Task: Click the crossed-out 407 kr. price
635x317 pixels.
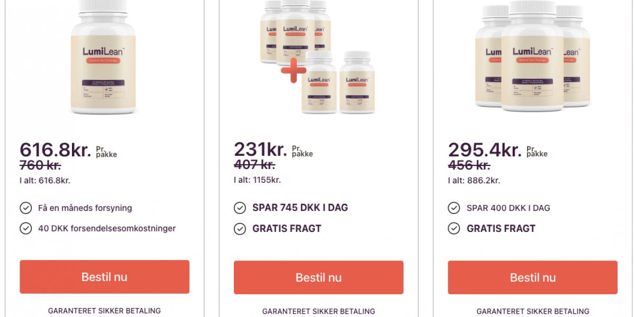Action: point(255,165)
